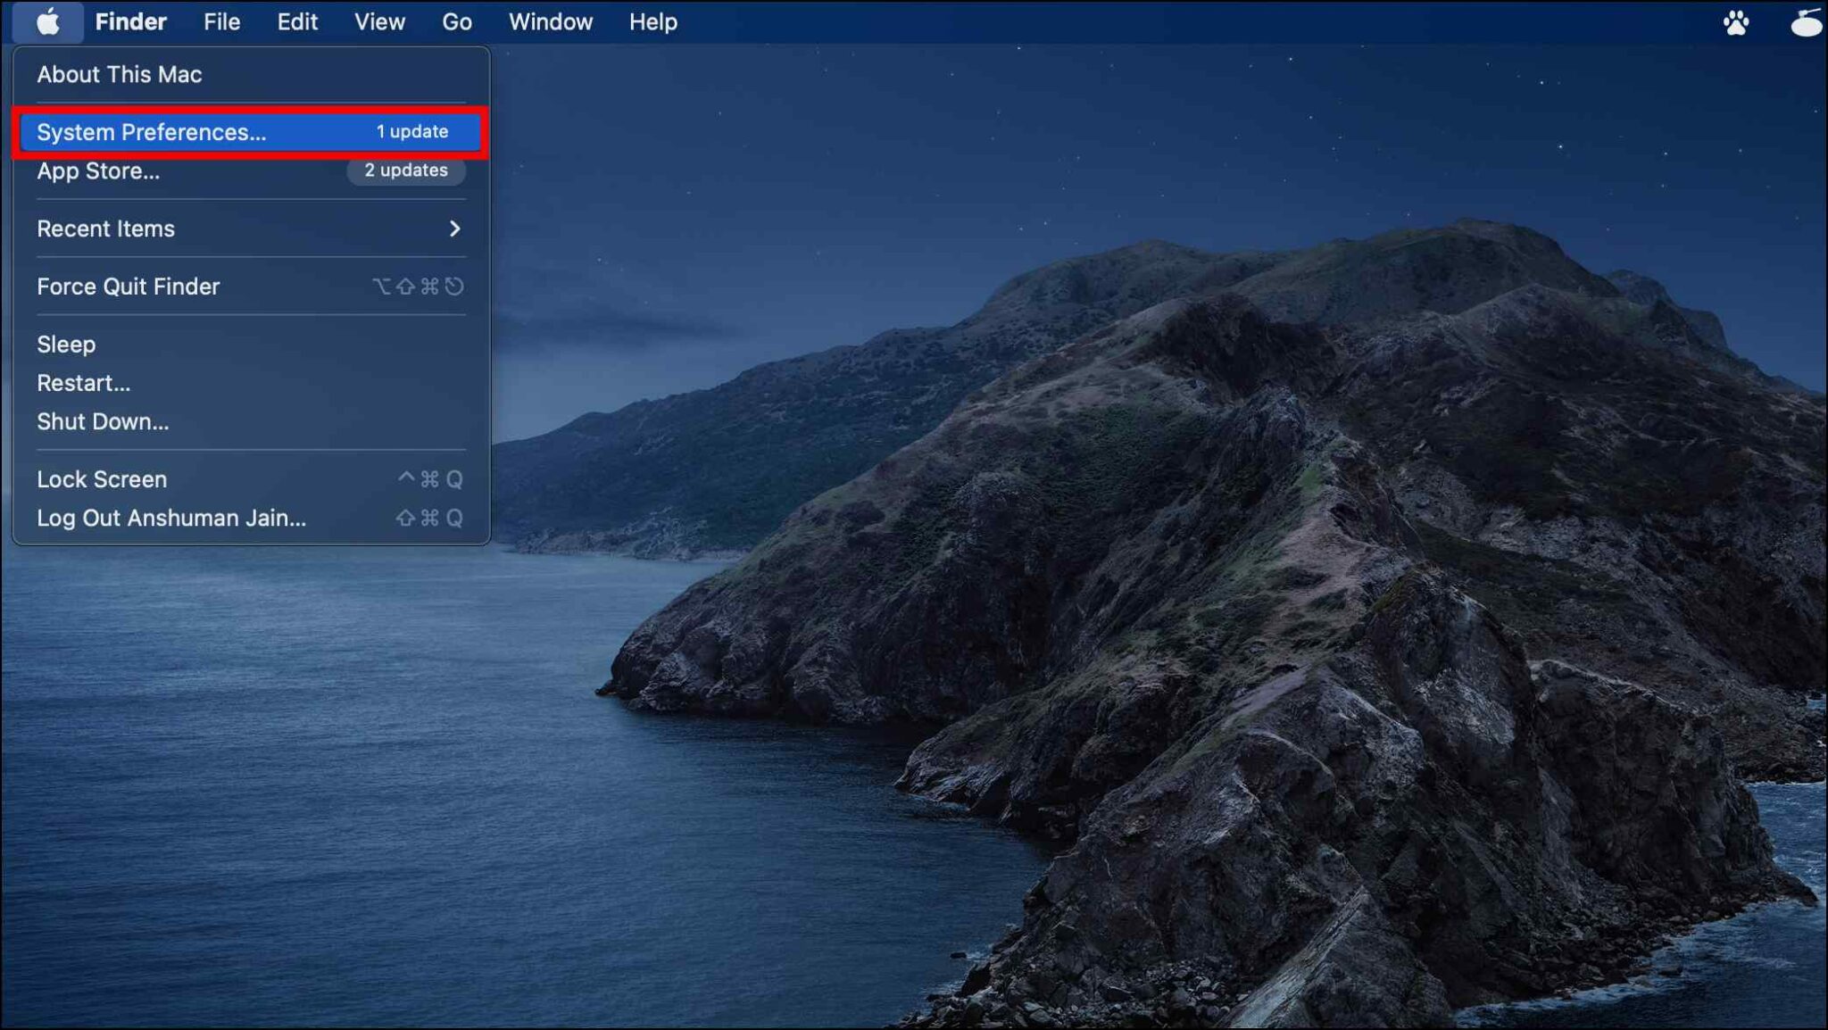Select Lock Screen menu item
The height and width of the screenshot is (1030, 1828).
pyautogui.click(x=102, y=479)
